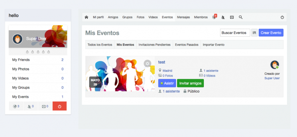Click sidebar globe notifications counter
The image size is (297, 137).
click(16, 106)
